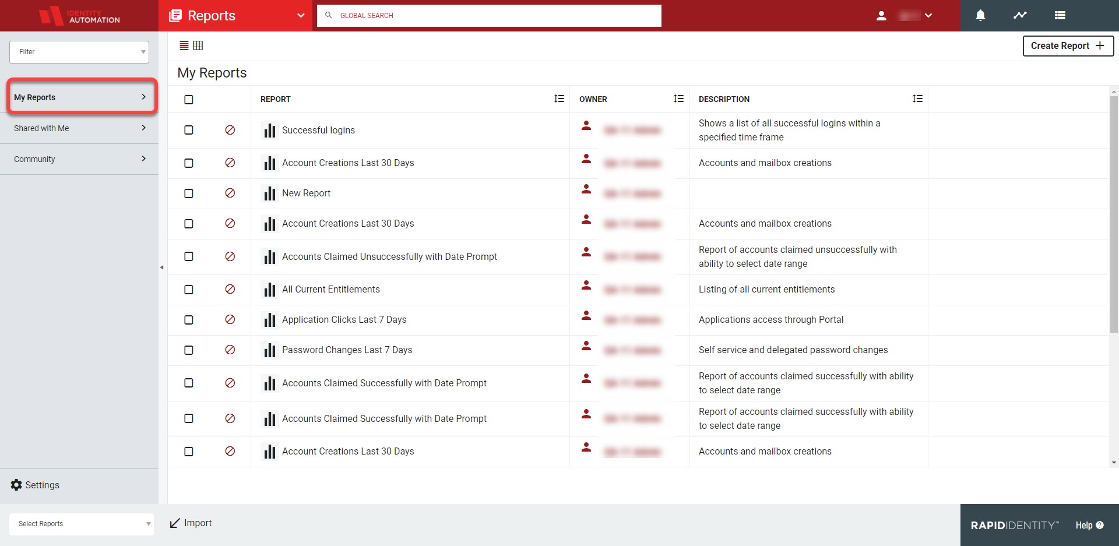Tick the select-all checkbox in table header

pos(189,100)
